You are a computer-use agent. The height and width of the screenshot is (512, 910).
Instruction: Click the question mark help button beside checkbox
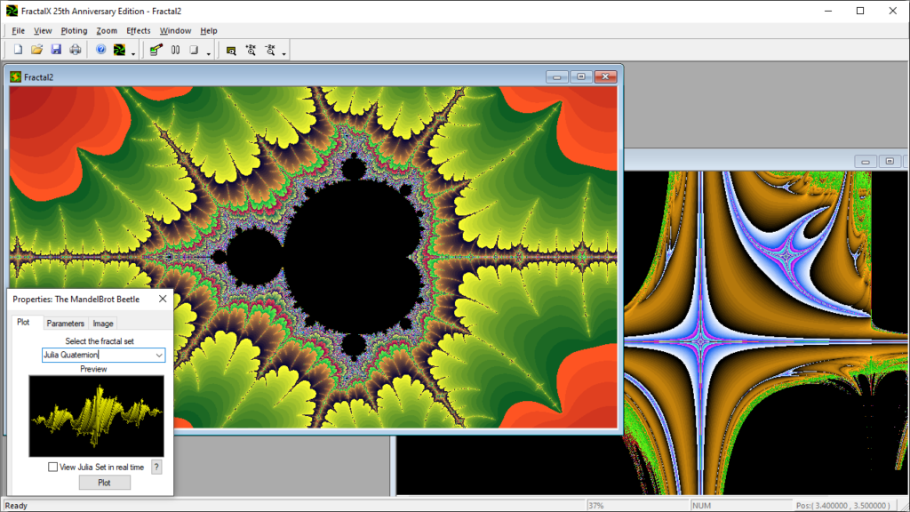(x=156, y=467)
